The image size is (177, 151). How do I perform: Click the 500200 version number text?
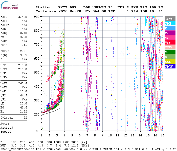(6, 132)
